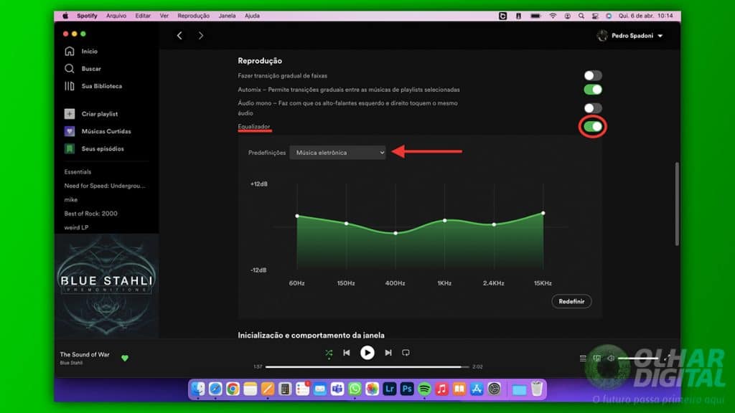
Task: Click the Blue Stahli album cover
Action: [x=106, y=286]
